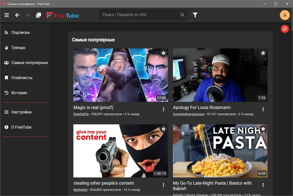Screen dimensions: 293x196
Task: Open options menu for Magic is real
Action: pyautogui.click(x=163, y=109)
